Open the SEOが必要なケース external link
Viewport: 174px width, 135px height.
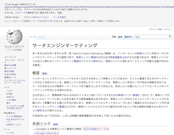point(96,129)
